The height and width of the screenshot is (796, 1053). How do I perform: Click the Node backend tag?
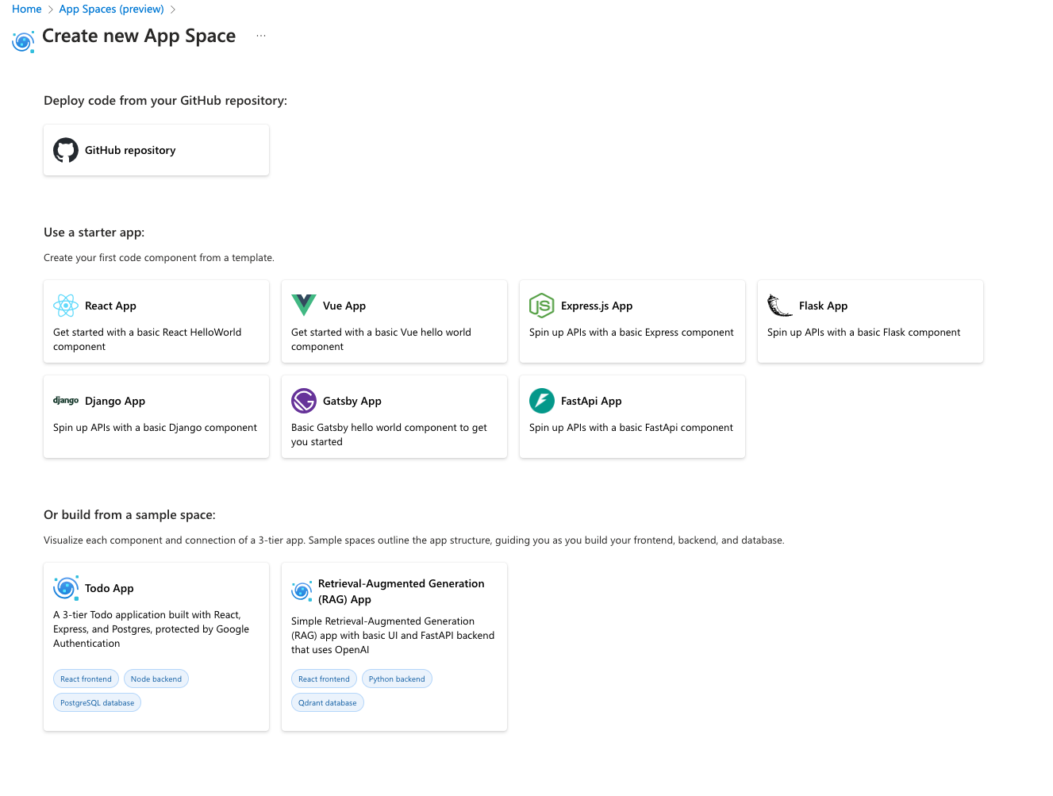(x=156, y=679)
